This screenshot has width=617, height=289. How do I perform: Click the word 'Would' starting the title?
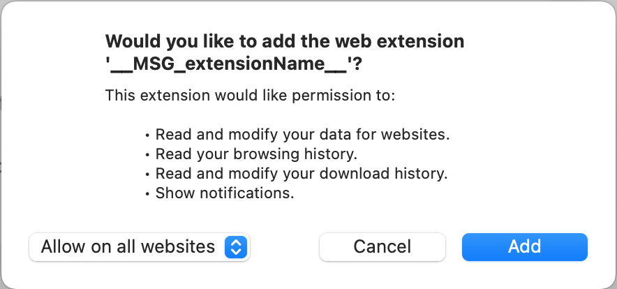(131, 41)
